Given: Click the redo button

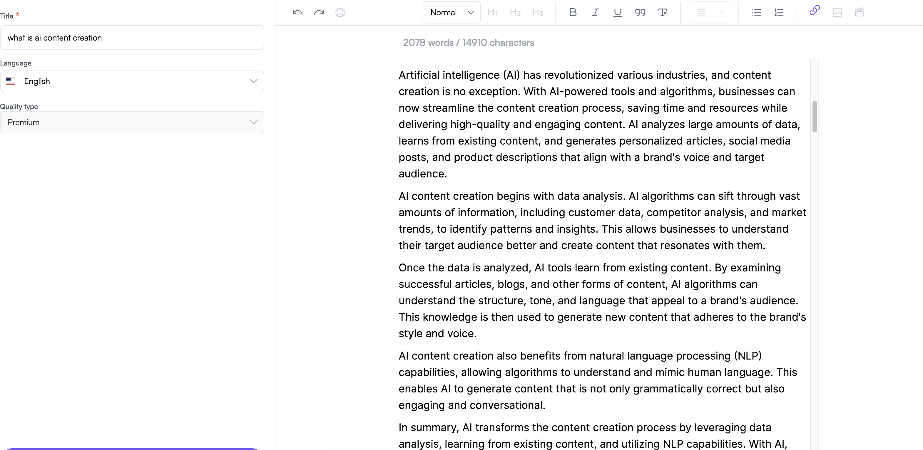Looking at the screenshot, I should tap(318, 12).
